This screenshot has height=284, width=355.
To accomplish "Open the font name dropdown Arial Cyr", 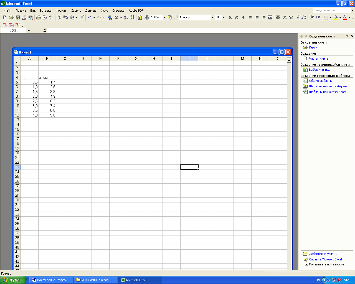I will [212, 17].
